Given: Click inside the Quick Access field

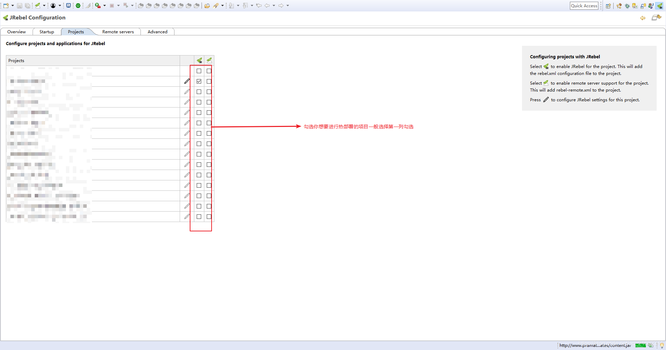Looking at the screenshot, I should pyautogui.click(x=584, y=6).
